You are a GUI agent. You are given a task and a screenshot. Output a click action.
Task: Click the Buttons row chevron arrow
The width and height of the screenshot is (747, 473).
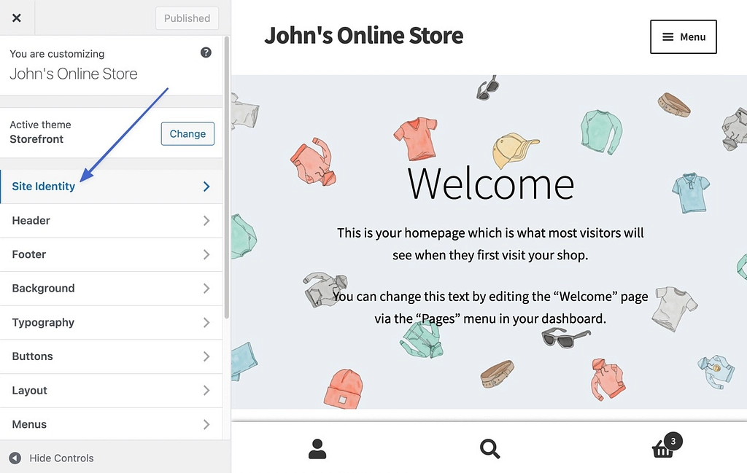pyautogui.click(x=206, y=356)
